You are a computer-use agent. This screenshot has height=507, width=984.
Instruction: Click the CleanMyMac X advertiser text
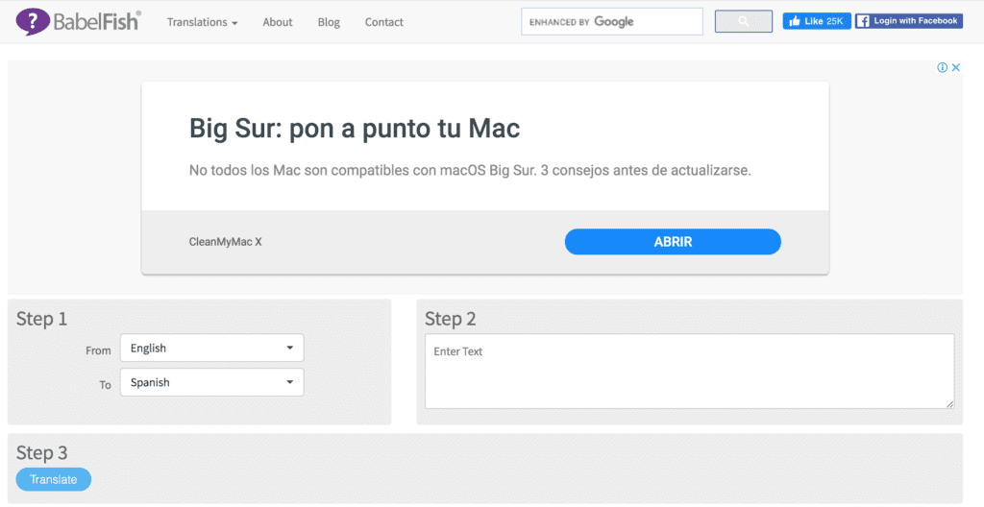coord(225,242)
